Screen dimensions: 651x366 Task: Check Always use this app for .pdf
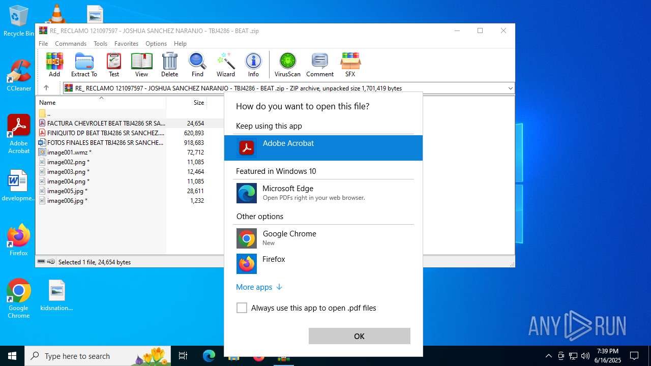click(x=242, y=308)
